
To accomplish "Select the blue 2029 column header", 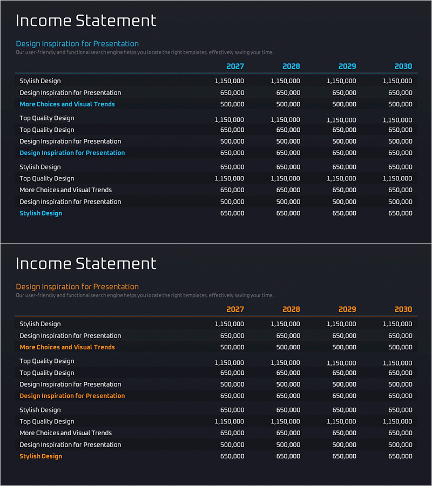I will click(x=347, y=66).
